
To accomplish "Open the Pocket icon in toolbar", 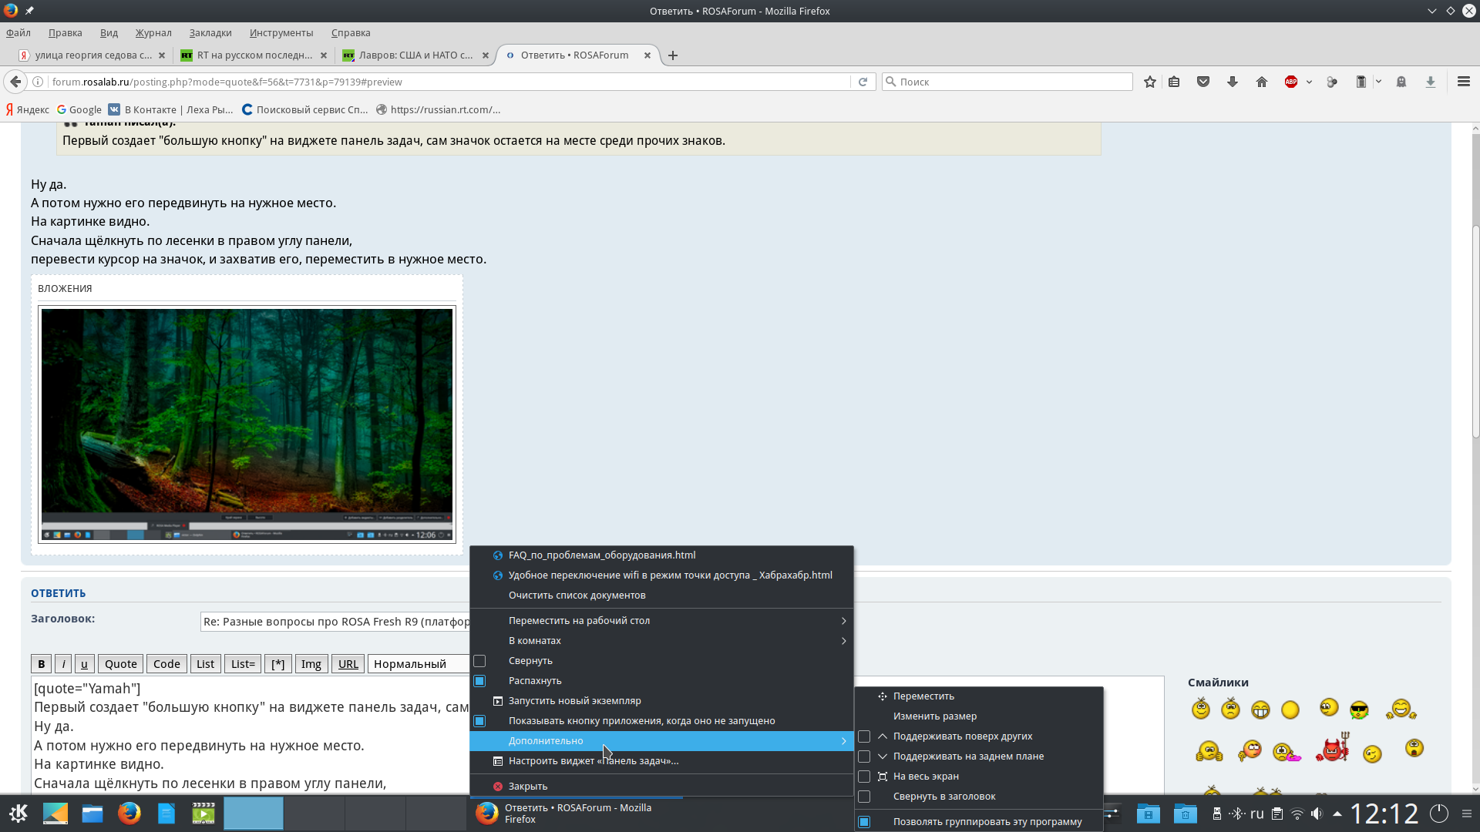I will coord(1203,82).
